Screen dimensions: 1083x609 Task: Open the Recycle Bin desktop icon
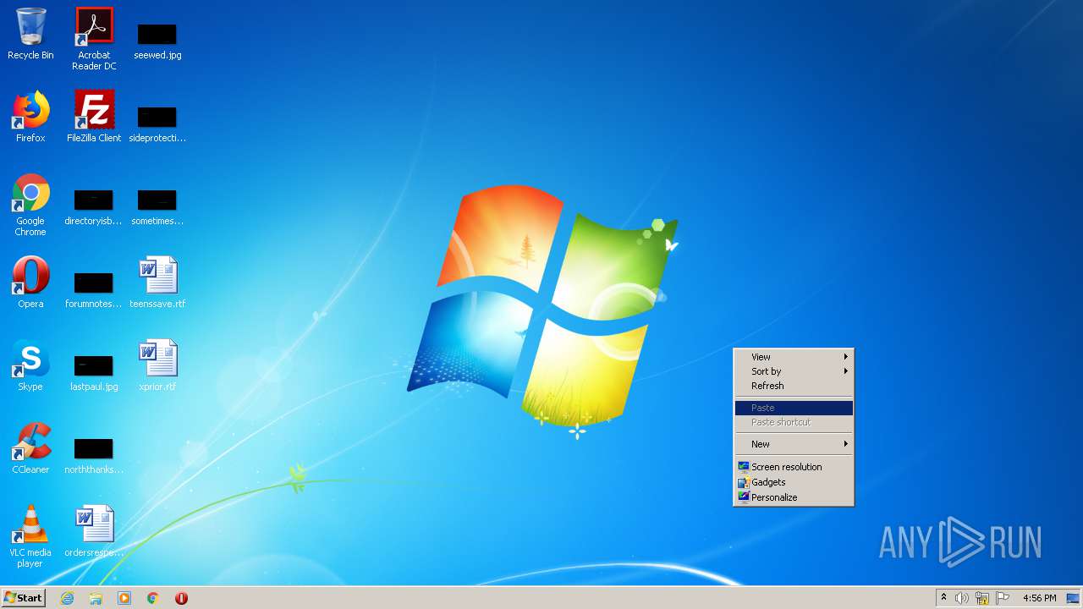(x=30, y=34)
